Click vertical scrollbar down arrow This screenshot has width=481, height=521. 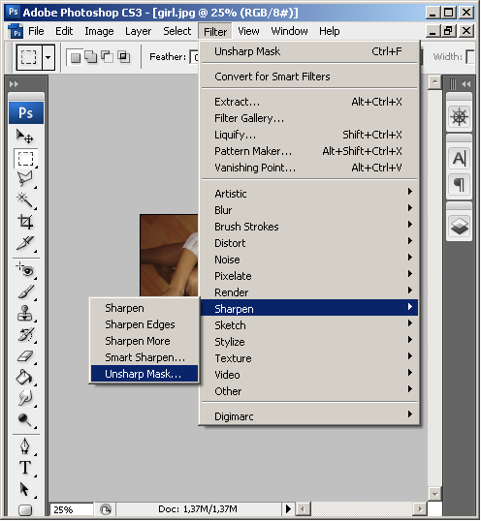click(x=434, y=494)
